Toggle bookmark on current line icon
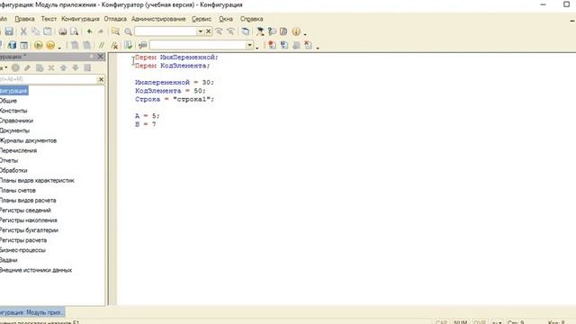Image resolution: width=576 pixels, height=324 pixels. point(272,45)
